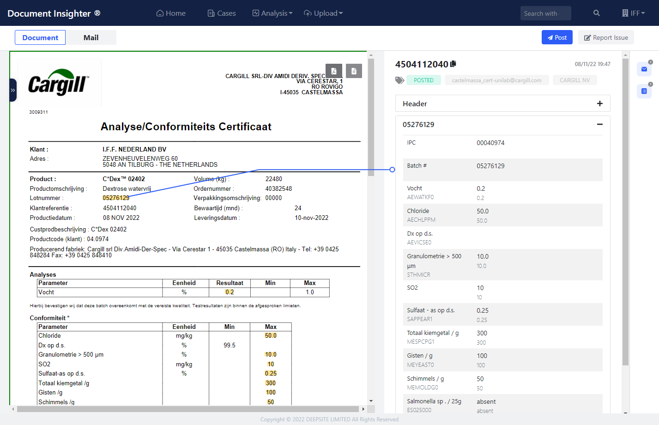This screenshot has width=659, height=425.
Task: Open the list icon in right sidebar
Action: [644, 91]
